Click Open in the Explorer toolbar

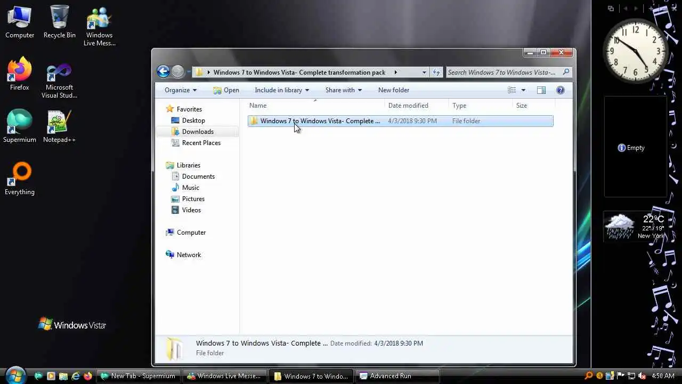[x=226, y=90]
